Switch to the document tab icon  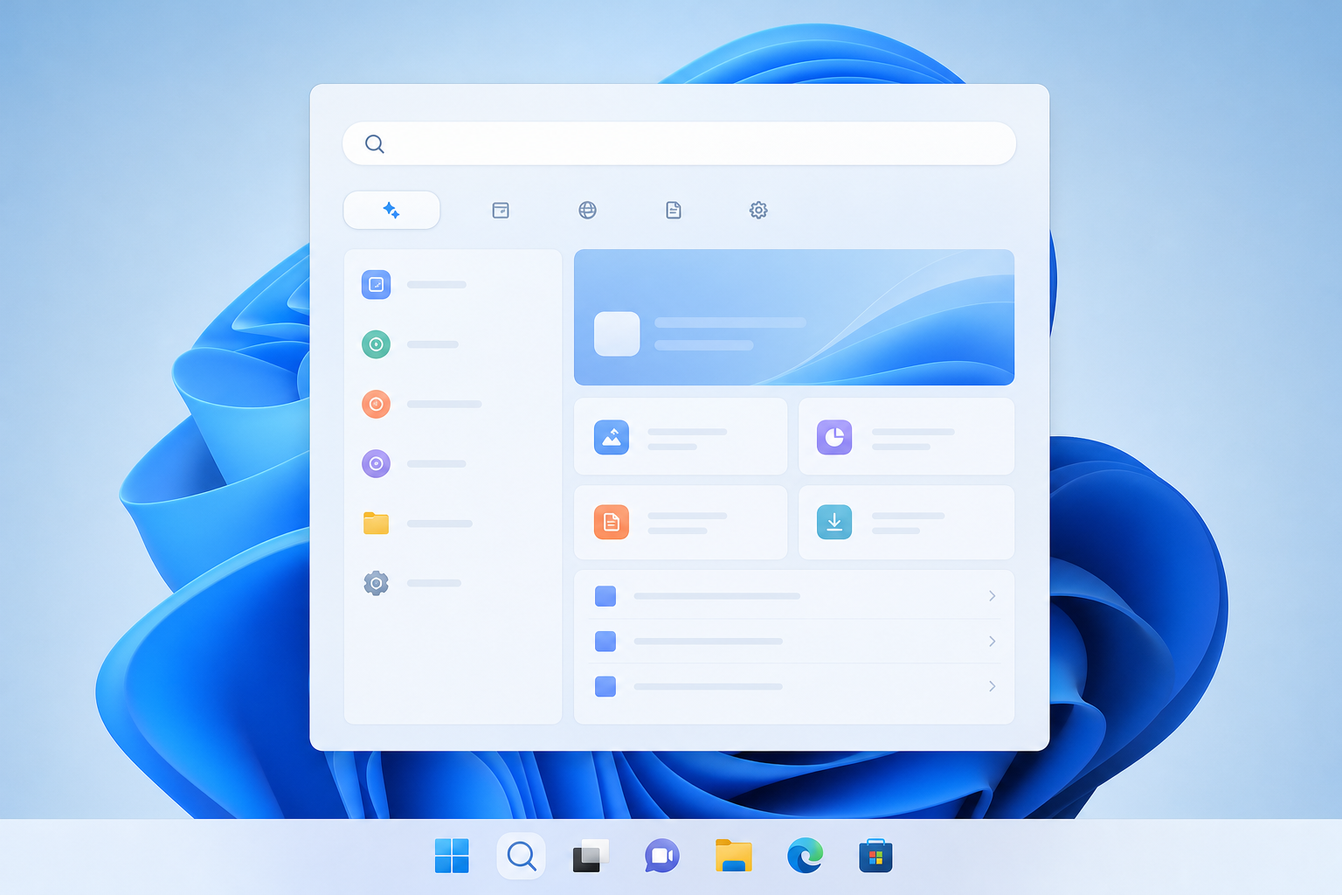pyautogui.click(x=674, y=210)
